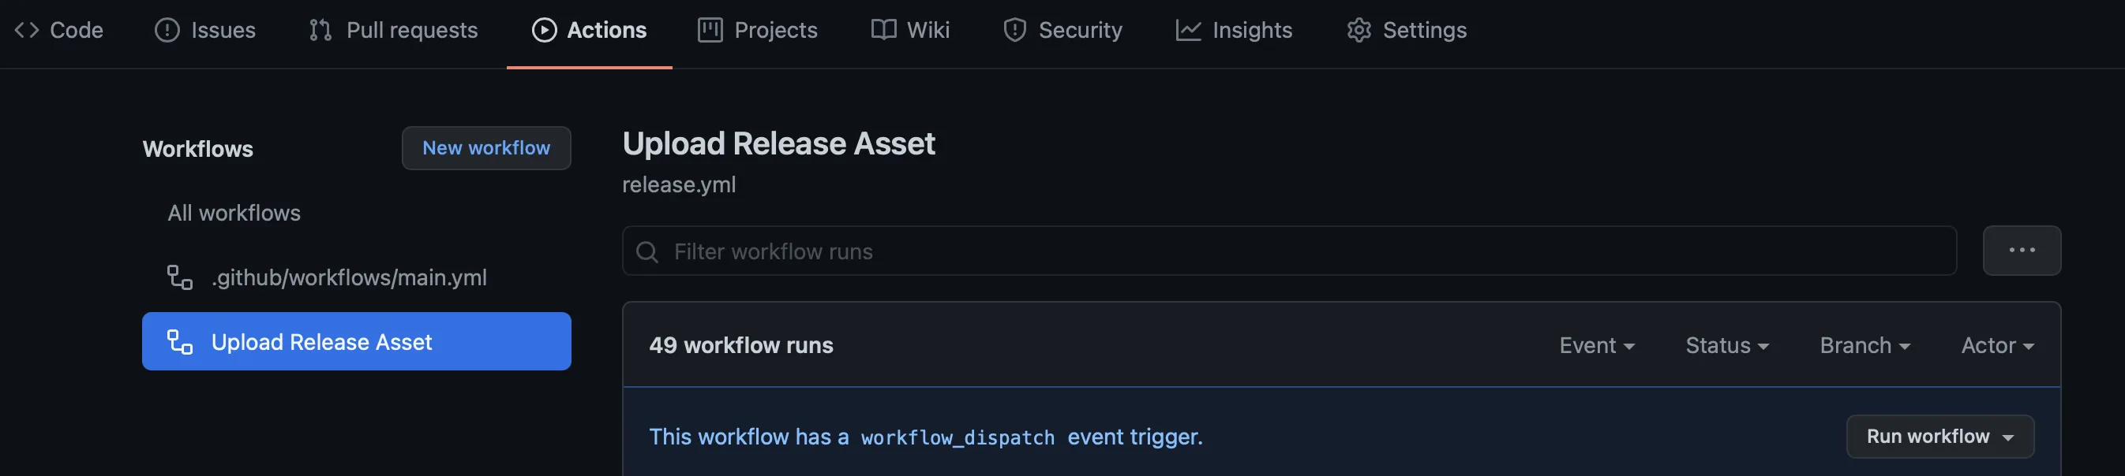Screen dimensions: 2125x476
Task: Open the three-dots options menu
Action: point(2021,251)
